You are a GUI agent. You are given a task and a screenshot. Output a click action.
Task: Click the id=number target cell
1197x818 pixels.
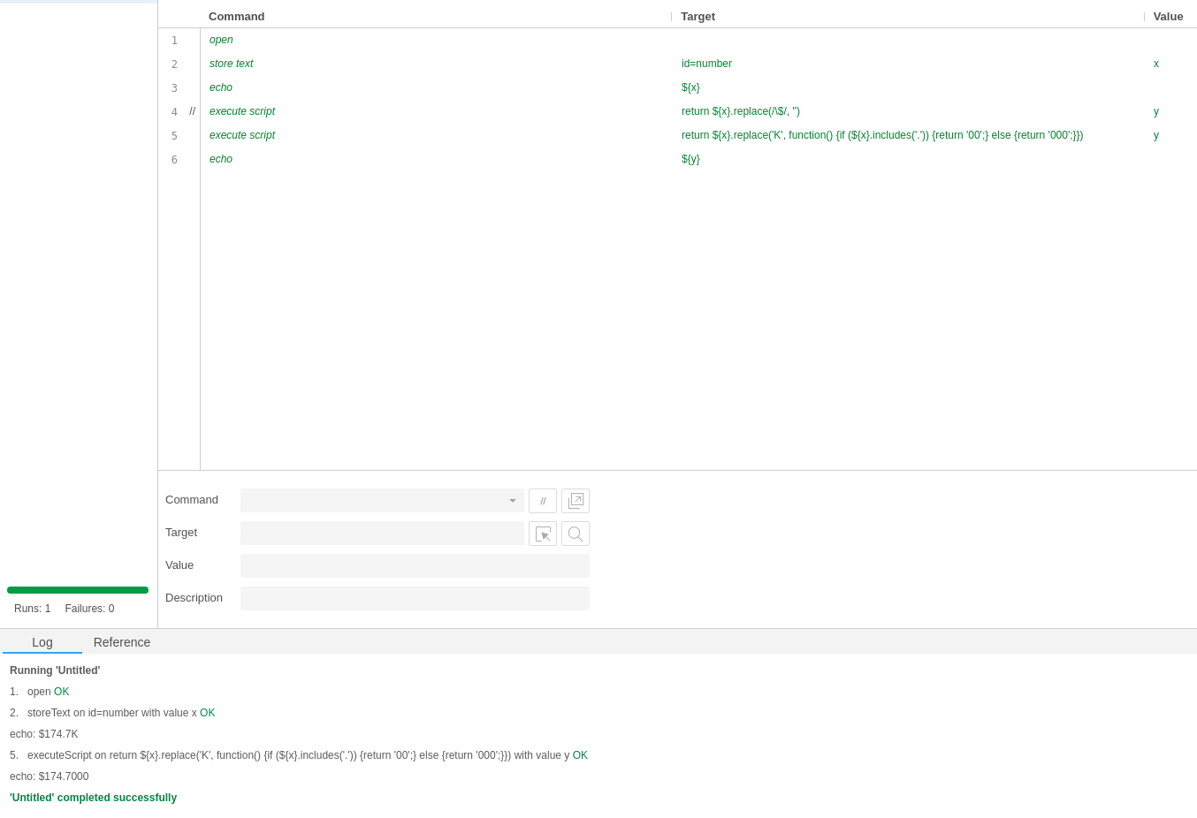(706, 64)
